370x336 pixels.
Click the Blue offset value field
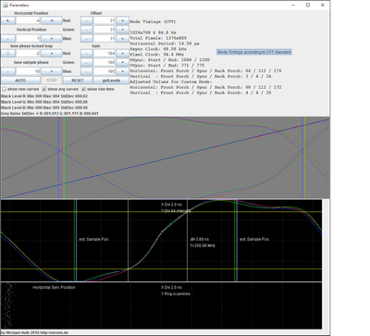point(105,39)
